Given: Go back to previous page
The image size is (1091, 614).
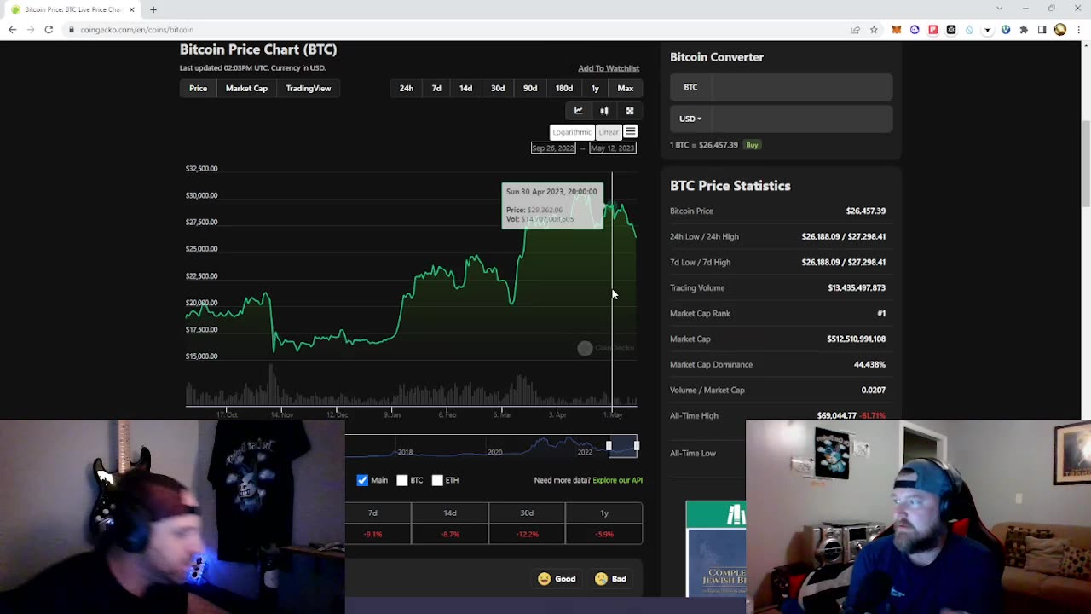Looking at the screenshot, I should pos(12,30).
